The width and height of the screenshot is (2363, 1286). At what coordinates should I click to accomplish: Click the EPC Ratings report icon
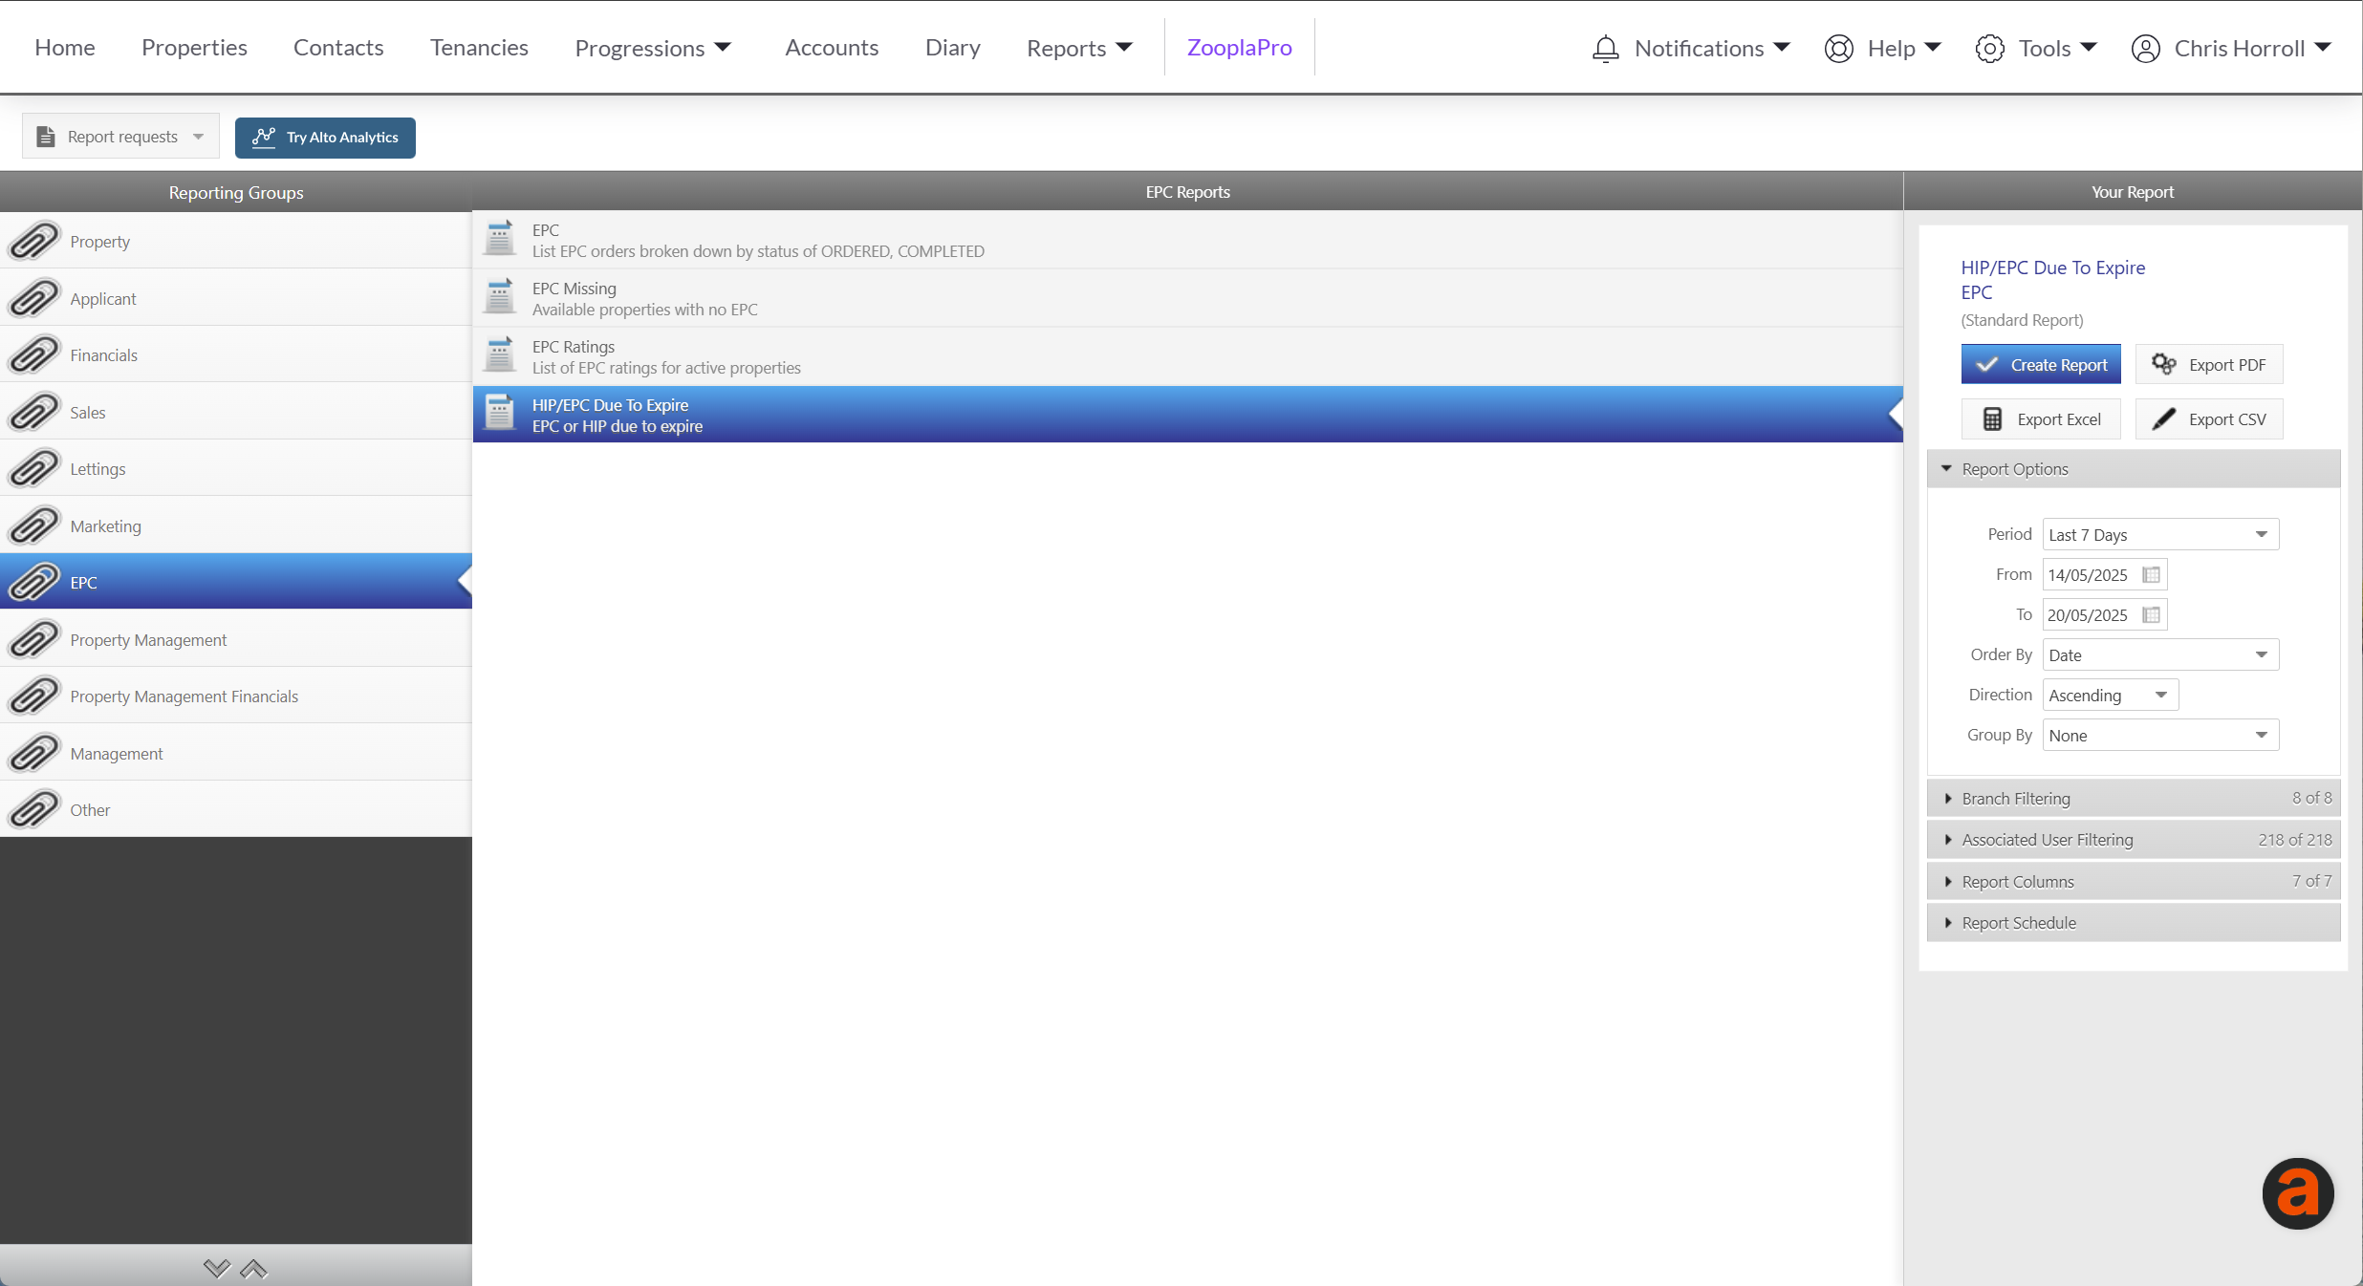(499, 356)
